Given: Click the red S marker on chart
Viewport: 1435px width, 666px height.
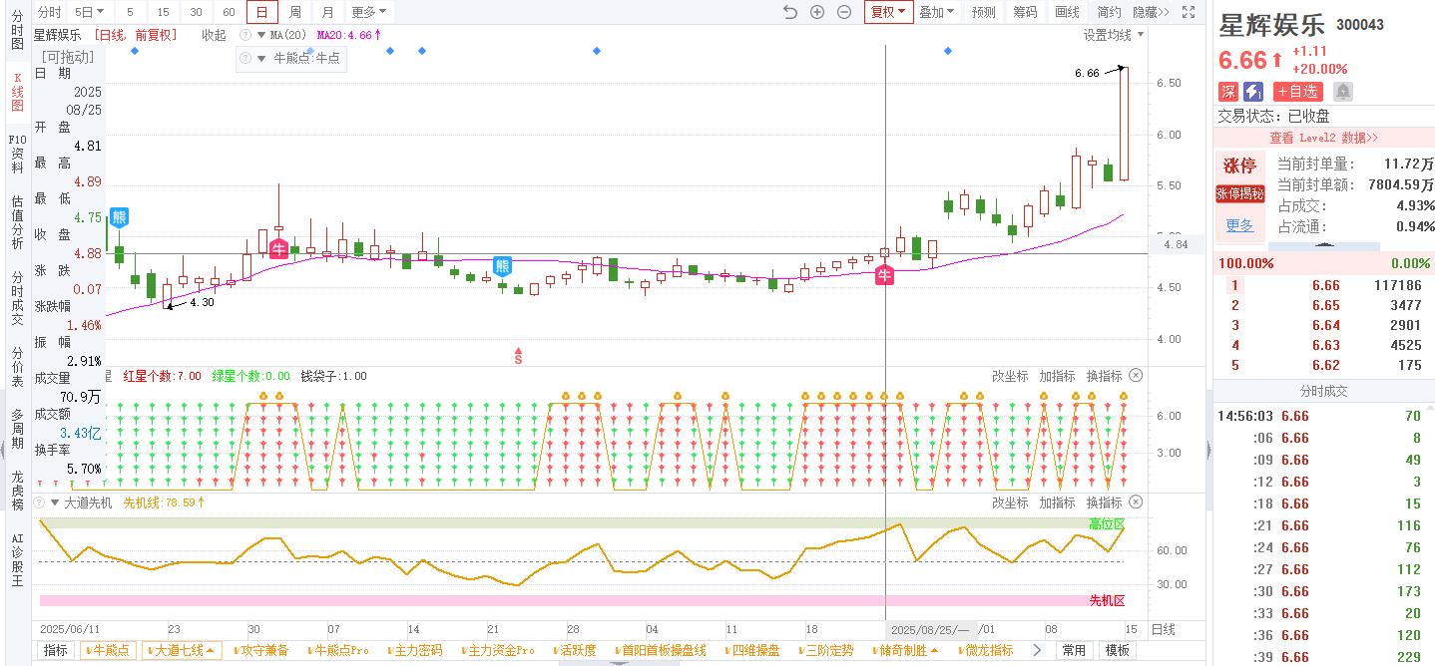Looking at the screenshot, I should pos(519,356).
